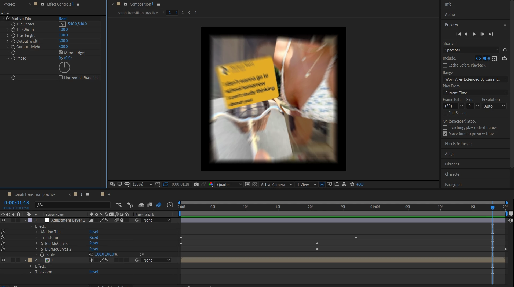Screen dimensions: 514x287
Task: Toggle frame blending enable icon in timeline
Action: point(150,205)
